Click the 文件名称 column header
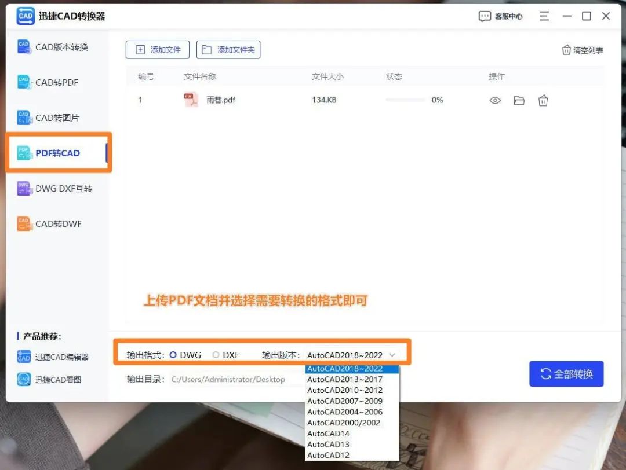Screen dimensions: 626x470 (199, 76)
